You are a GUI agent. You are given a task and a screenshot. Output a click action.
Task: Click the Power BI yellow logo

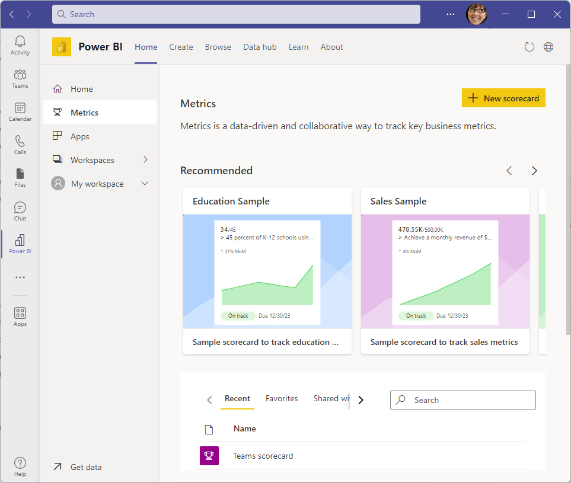62,47
